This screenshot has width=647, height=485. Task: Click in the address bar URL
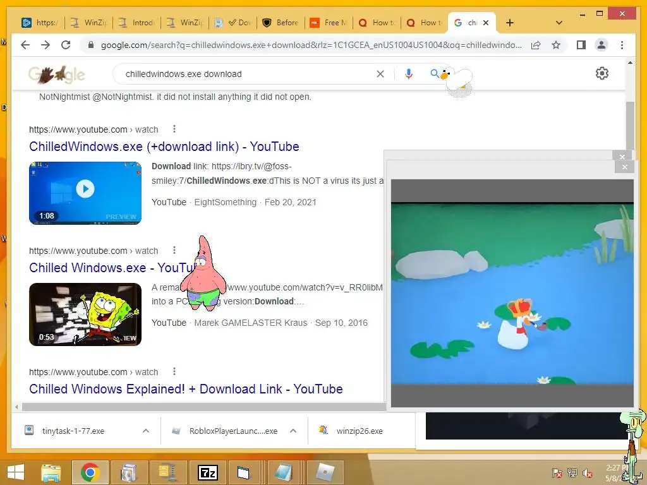311,45
